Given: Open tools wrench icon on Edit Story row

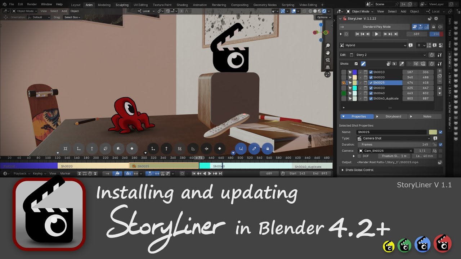Looking at the screenshot, I should (x=440, y=55).
